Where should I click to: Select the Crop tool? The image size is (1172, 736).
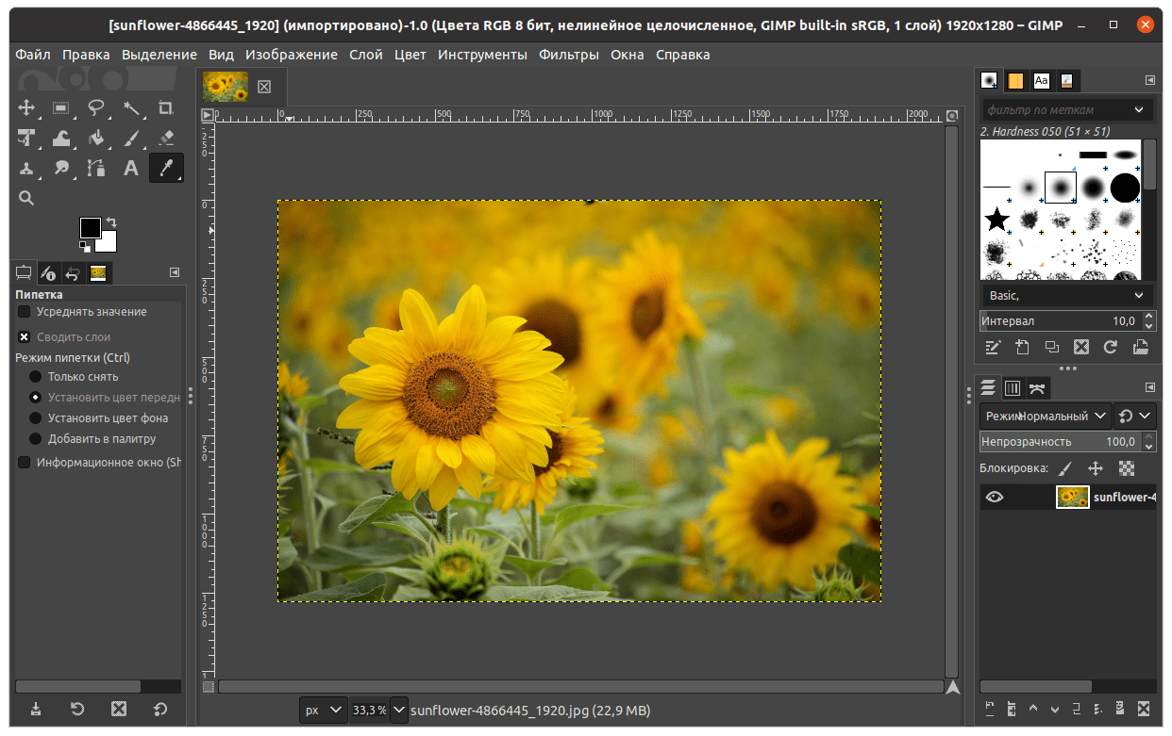(x=166, y=107)
